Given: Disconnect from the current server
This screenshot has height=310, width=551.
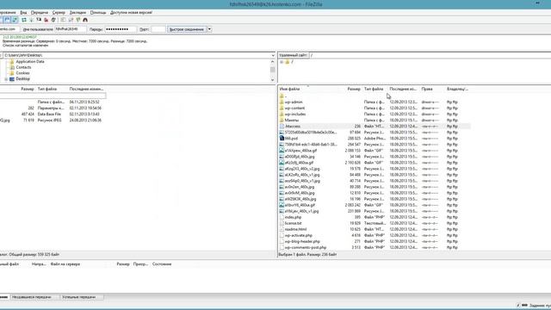Looking at the screenshot, I should point(46,20).
